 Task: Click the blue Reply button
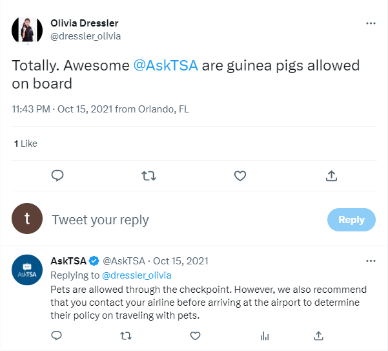[351, 220]
